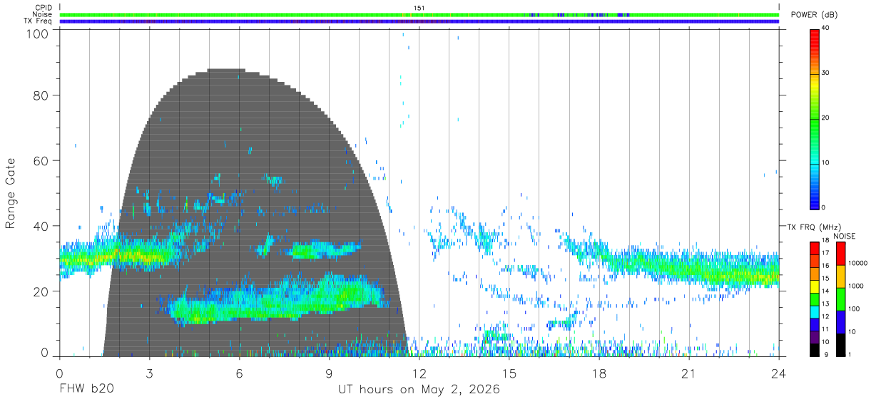Click UT hour tick '24' on the x-axis
Viewport: 876px width, 404px height.
tap(779, 373)
